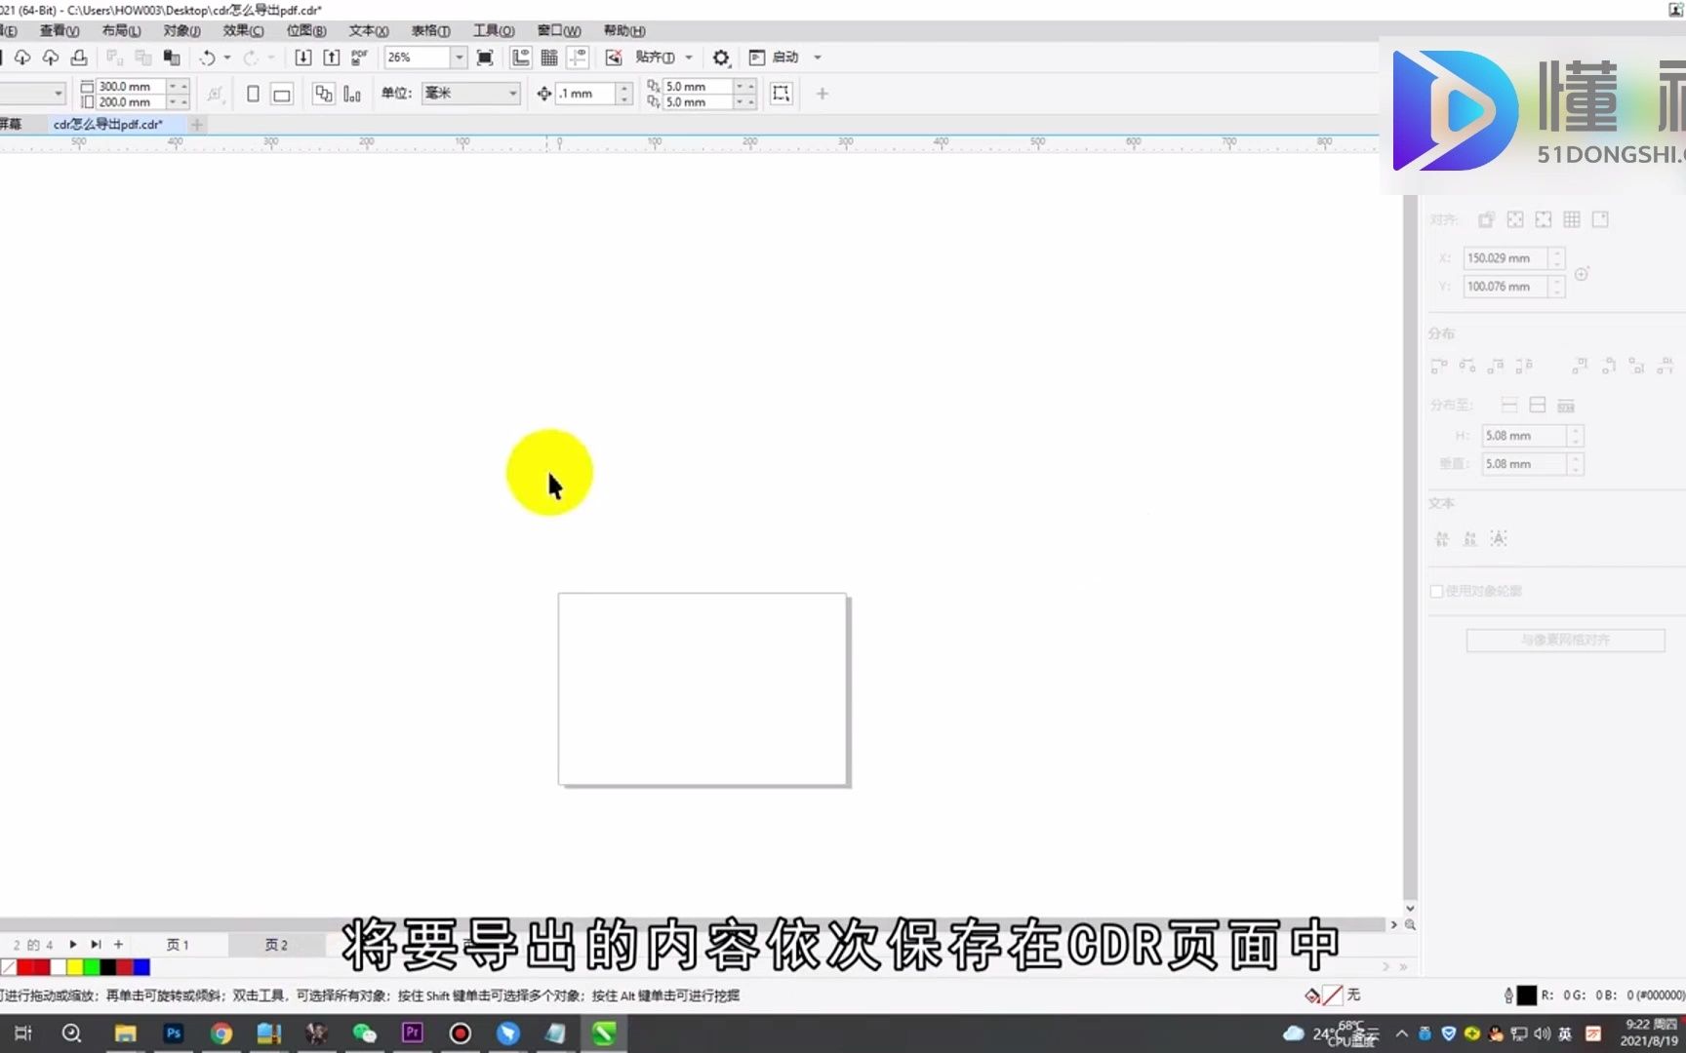This screenshot has width=1686, height=1053.
Task: Select the yellow color swatch in palette
Action: click(75, 967)
